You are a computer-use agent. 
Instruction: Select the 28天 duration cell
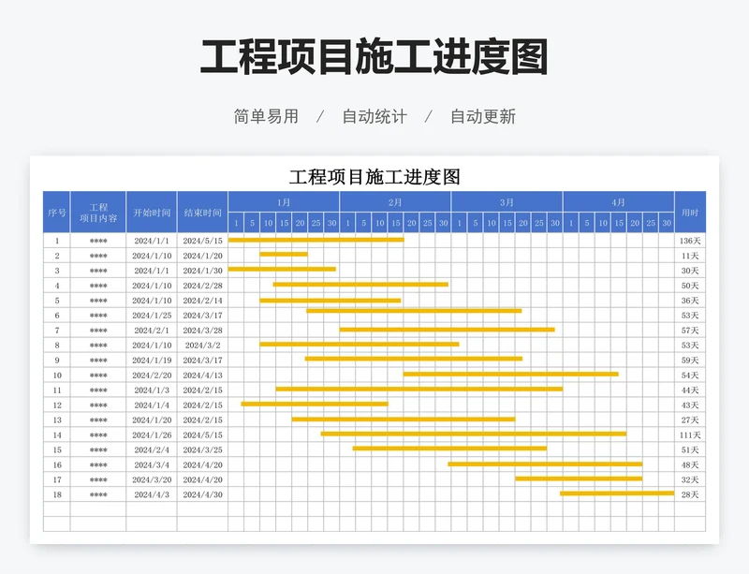690,494
